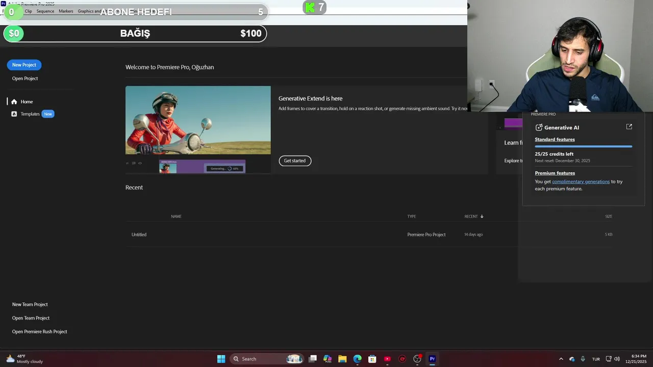Click the Standard features heading link
Screen dimensions: 653x367
click(555, 140)
